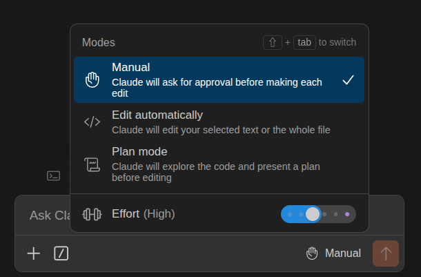The width and height of the screenshot is (421, 277).
Task: Click the Ask Claude input field
Action: (x=42, y=216)
